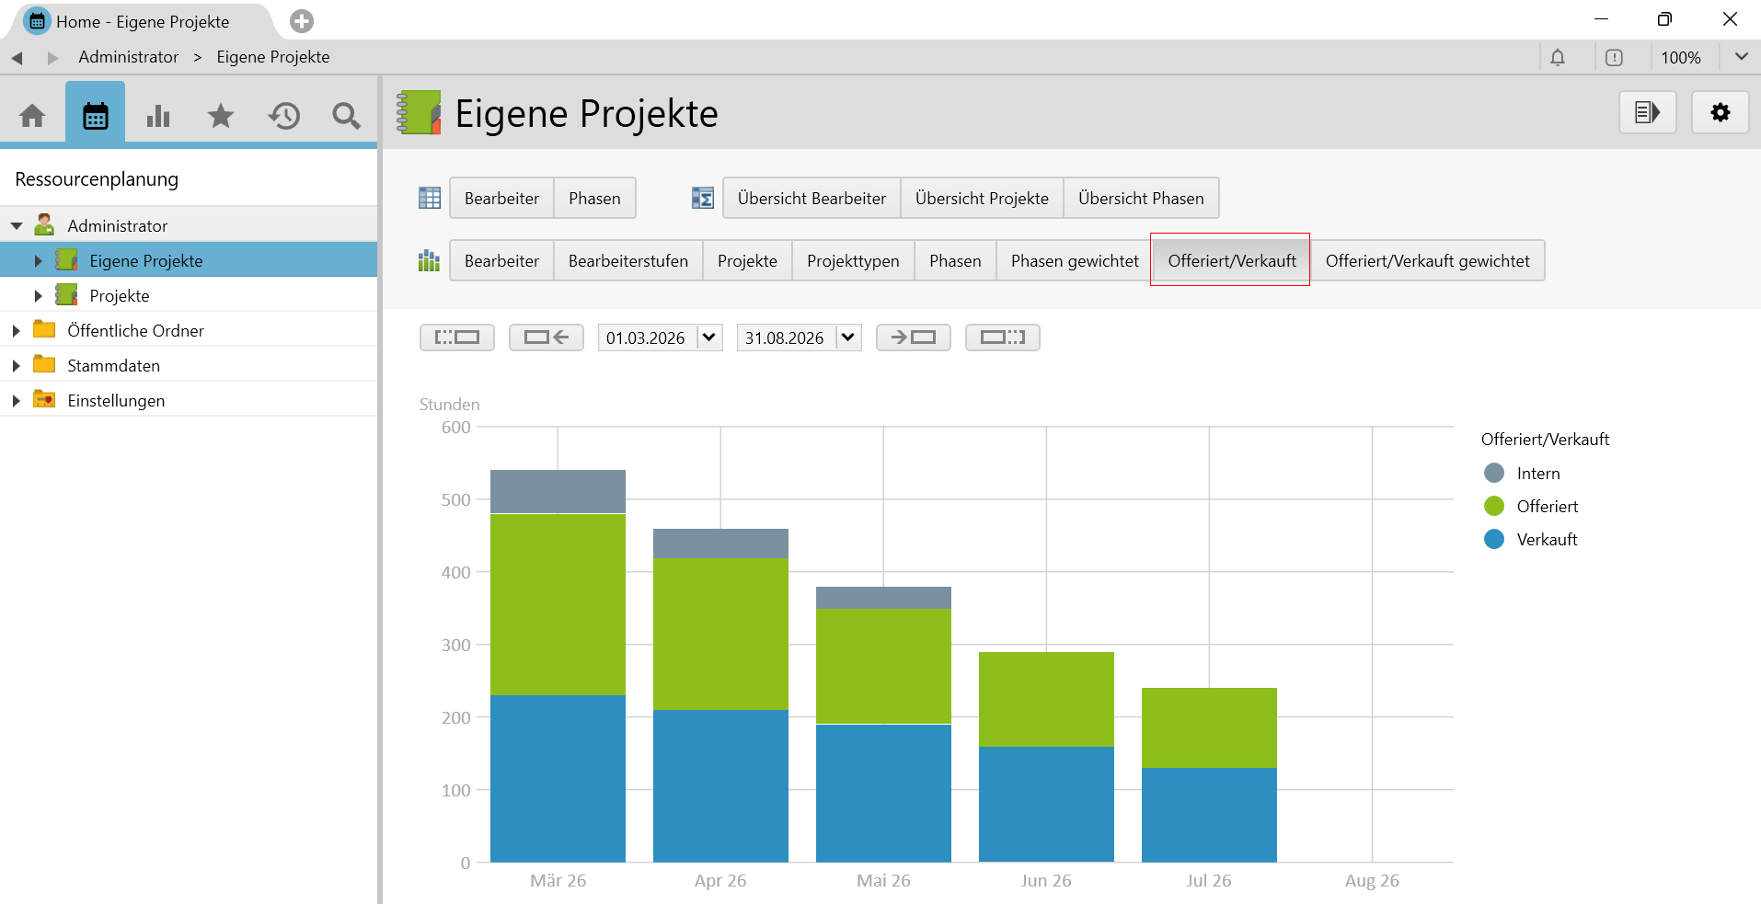
Task: Open the end date 31.08.2026 dropdown
Action: (x=848, y=338)
